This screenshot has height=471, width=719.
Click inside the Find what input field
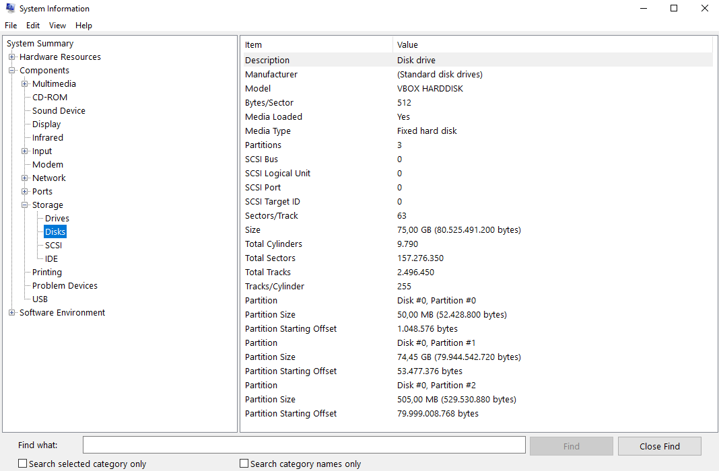(x=303, y=445)
